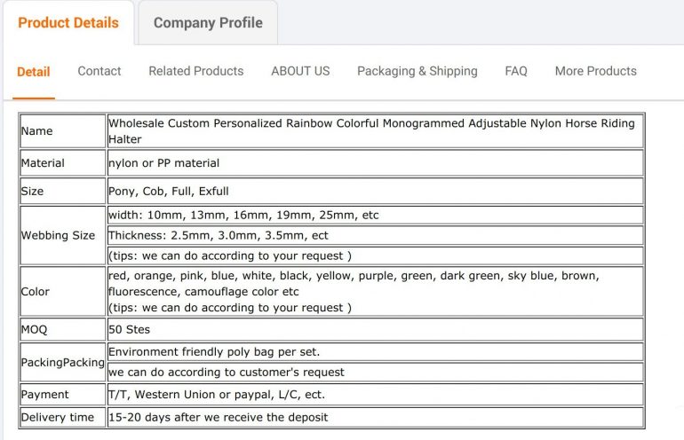Click the product name text in table
The image size is (684, 440).
(373, 131)
